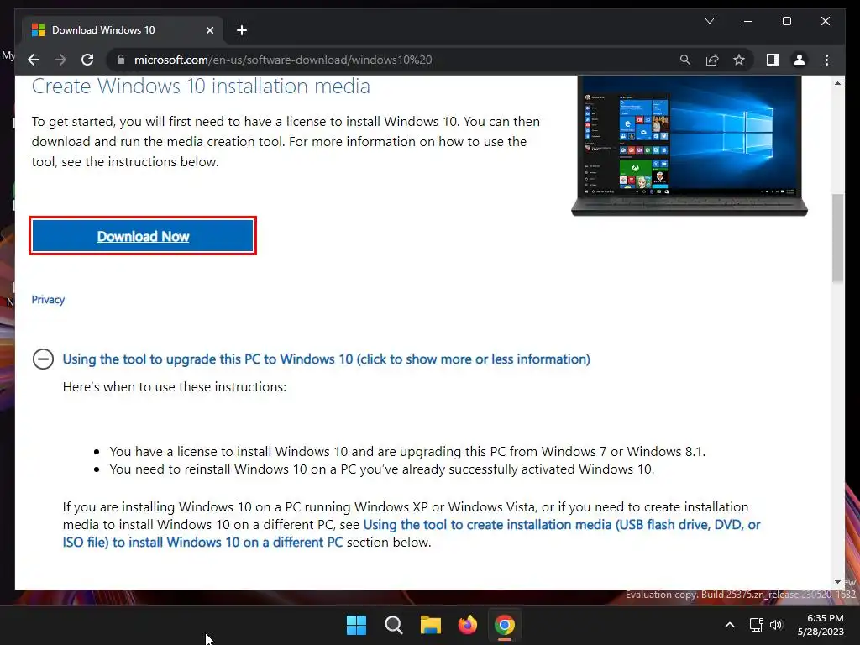
Task: Click the Chrome taskbar icon
Action: click(x=505, y=625)
